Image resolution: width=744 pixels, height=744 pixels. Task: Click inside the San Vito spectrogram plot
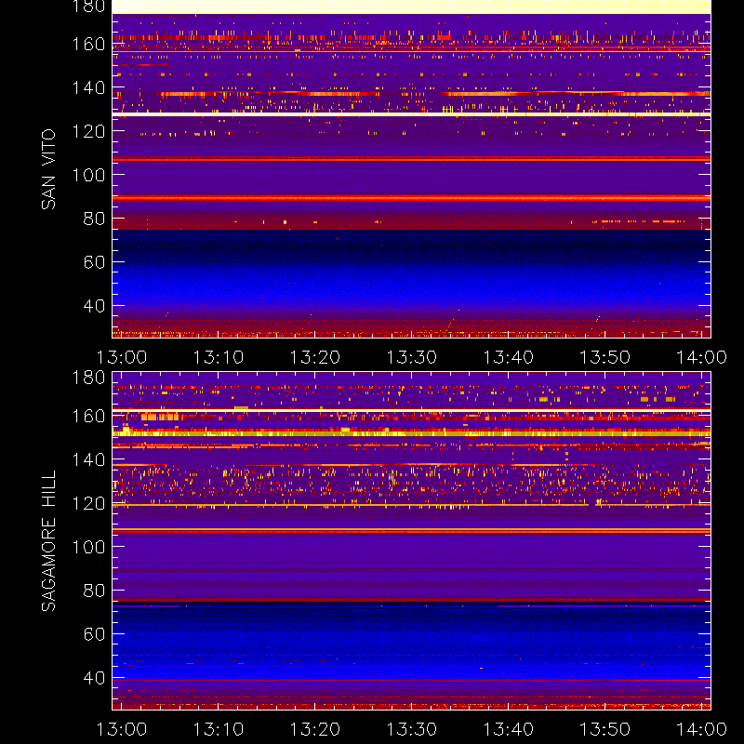(411, 169)
